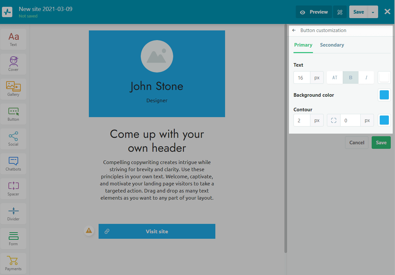Toggle italic text formatting

coord(366,78)
